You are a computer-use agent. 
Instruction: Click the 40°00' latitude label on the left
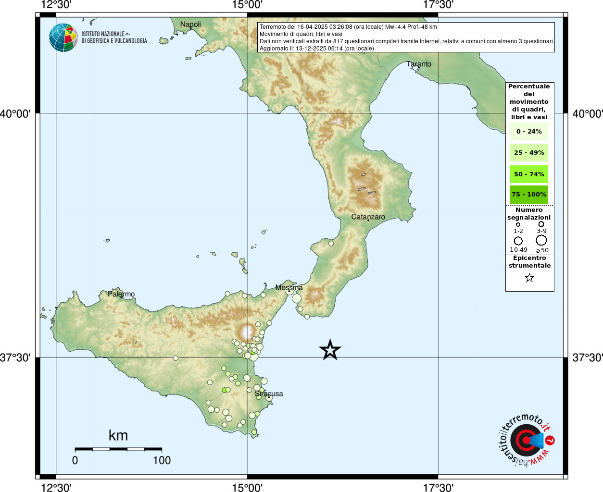15,114
